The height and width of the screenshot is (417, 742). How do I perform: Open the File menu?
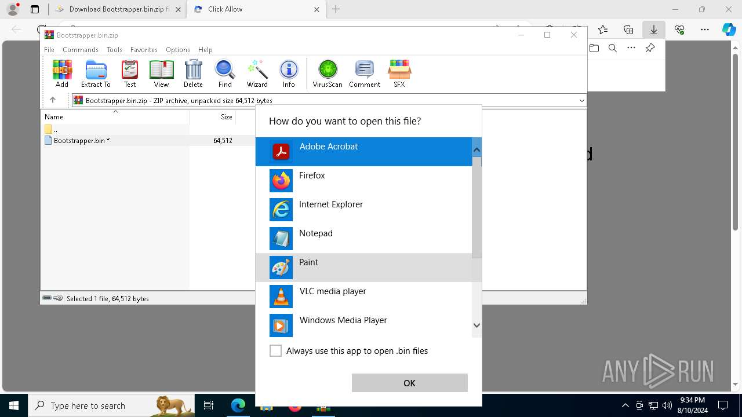coord(49,50)
